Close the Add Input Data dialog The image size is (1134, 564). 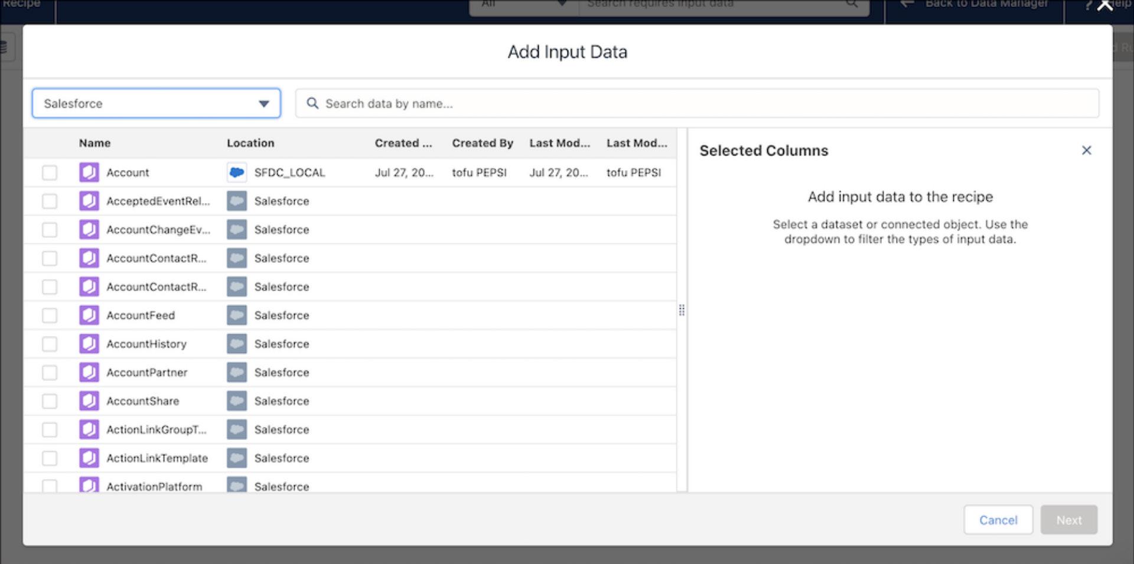point(1104,6)
